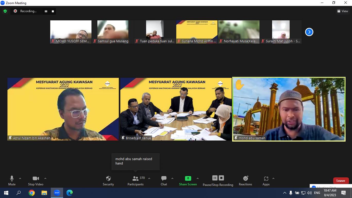This screenshot has height=198, width=352.
Task: Open the Windows notification center
Action: point(343,193)
